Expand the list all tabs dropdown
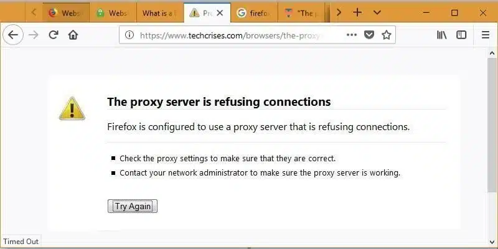This screenshot has height=249, width=498. pos(377,12)
